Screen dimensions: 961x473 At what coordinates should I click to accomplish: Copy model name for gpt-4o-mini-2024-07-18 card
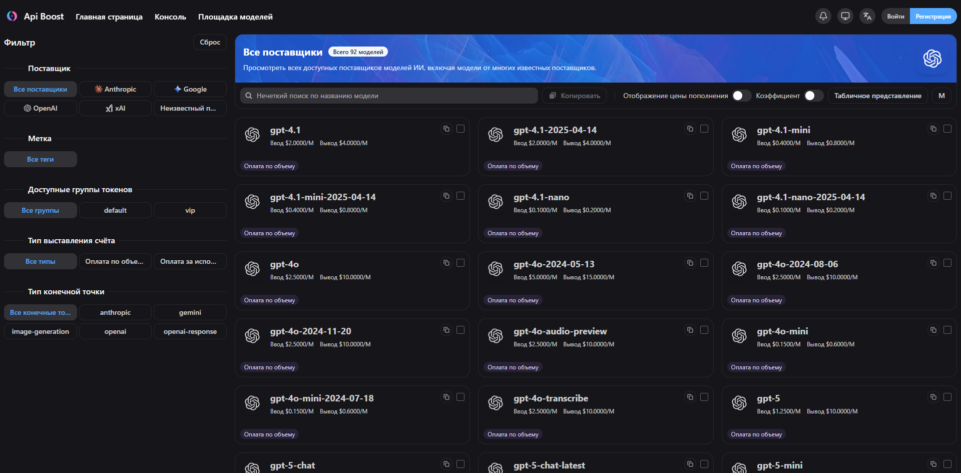pyautogui.click(x=446, y=397)
